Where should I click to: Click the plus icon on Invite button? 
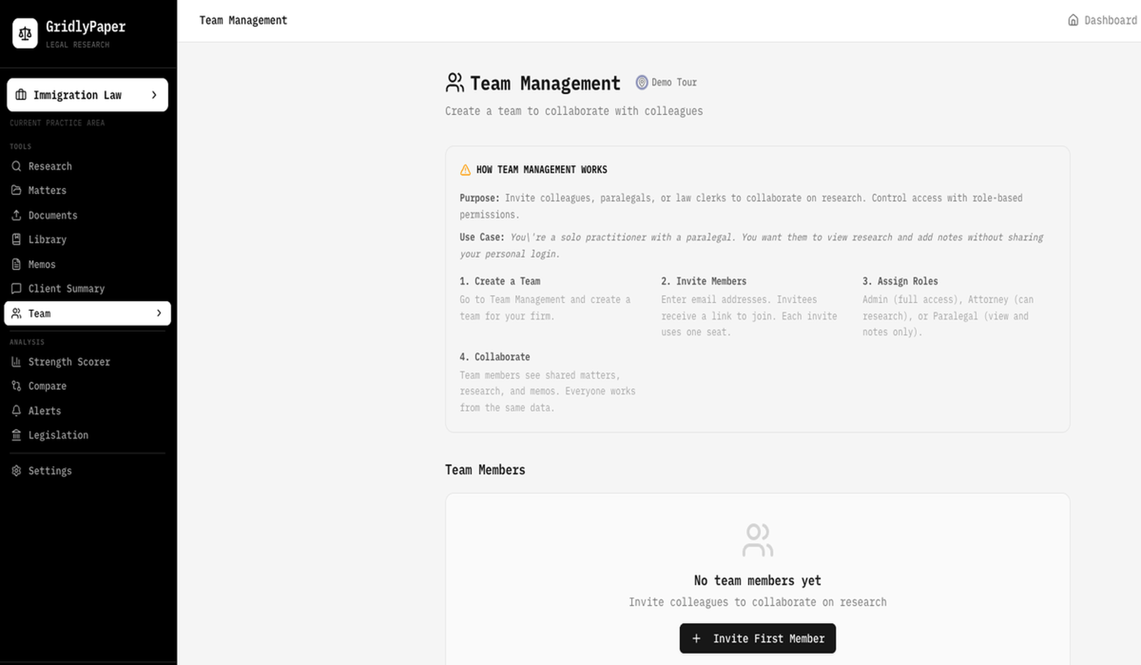[x=696, y=638]
